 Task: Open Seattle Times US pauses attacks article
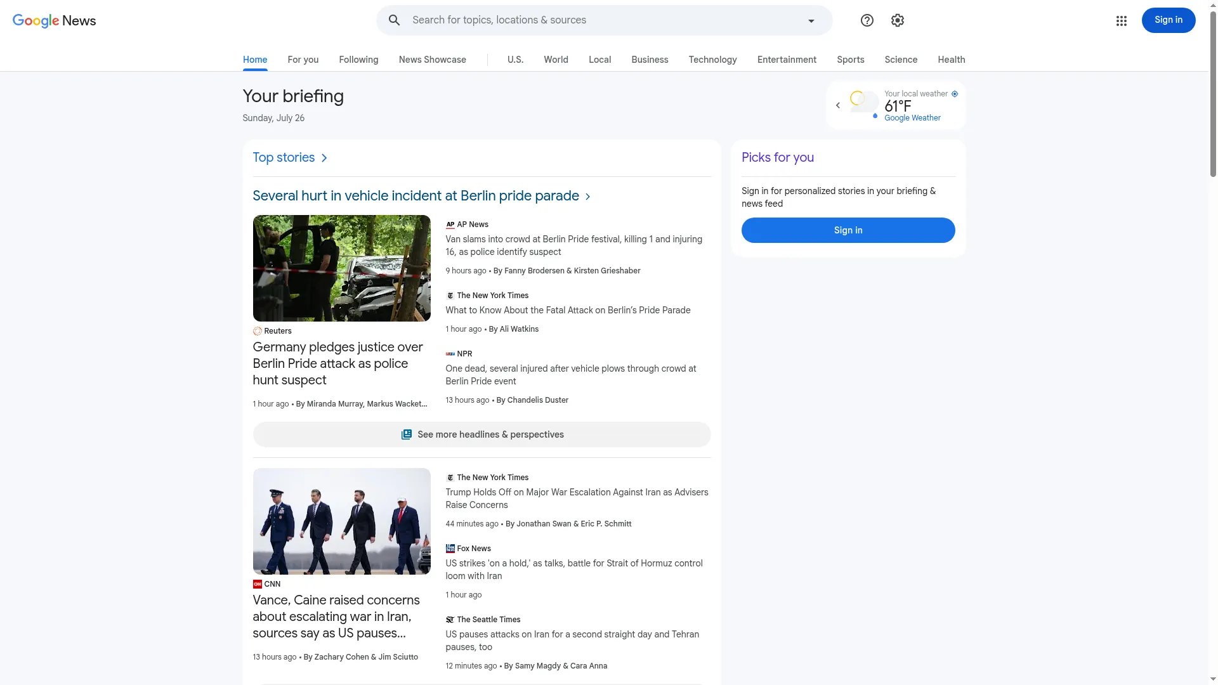(x=572, y=641)
